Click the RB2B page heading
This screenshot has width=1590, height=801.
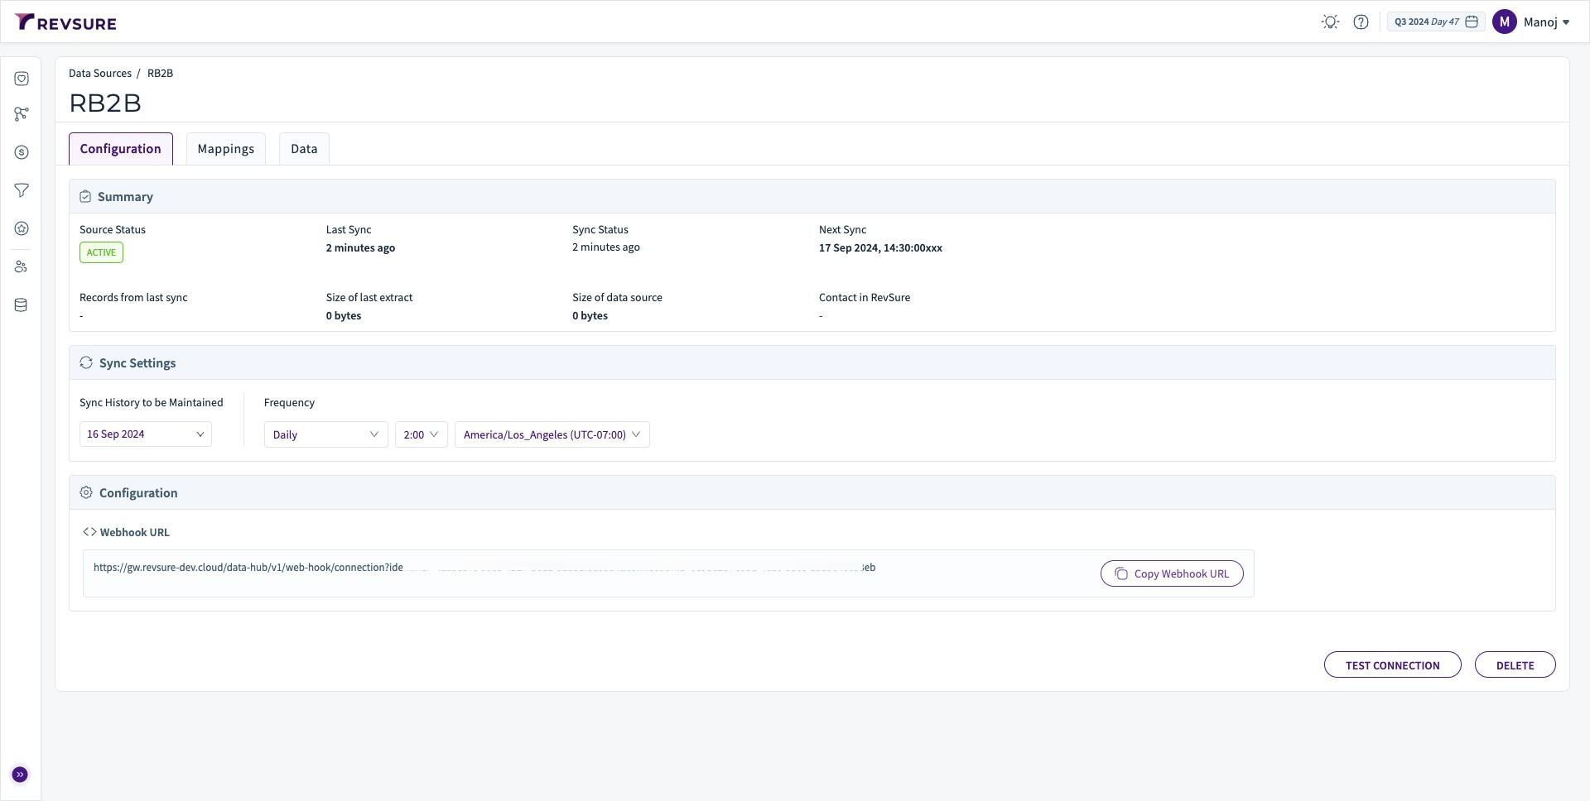click(x=105, y=103)
